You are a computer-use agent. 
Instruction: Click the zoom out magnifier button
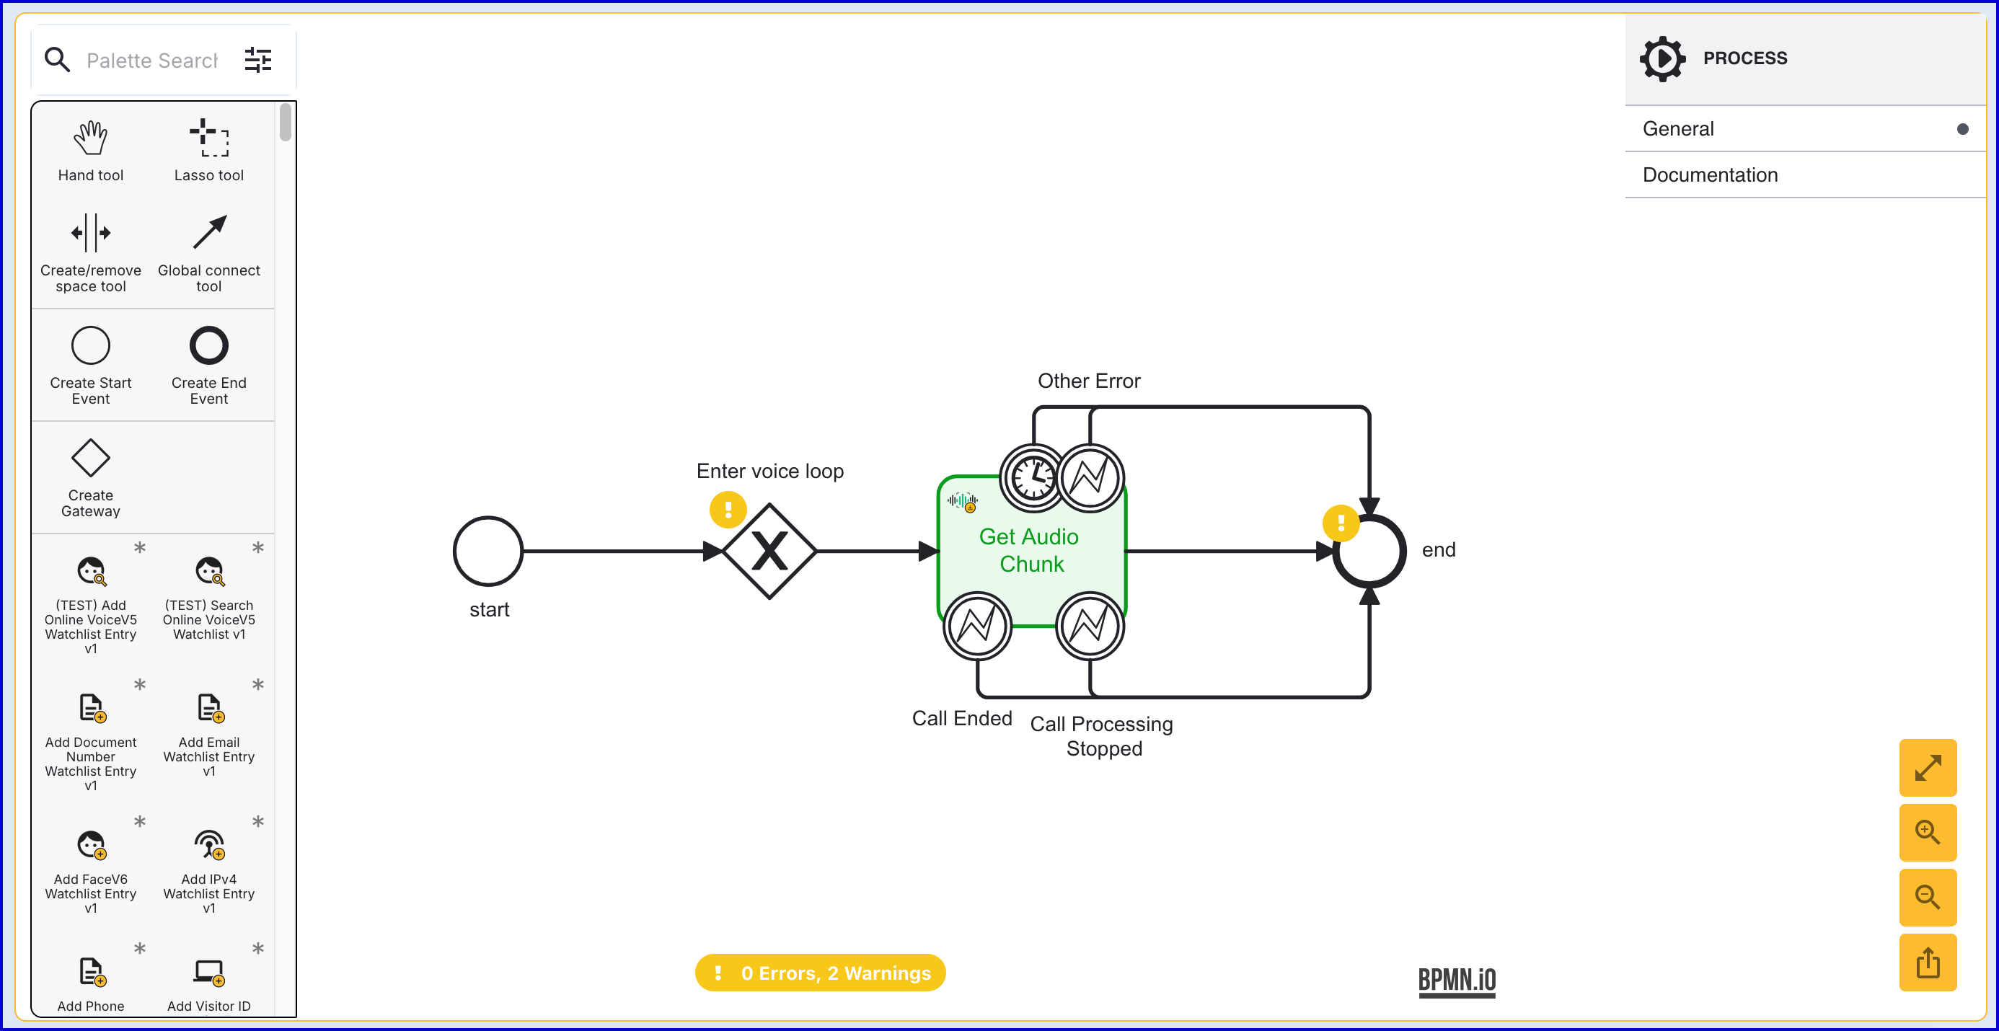[1928, 898]
